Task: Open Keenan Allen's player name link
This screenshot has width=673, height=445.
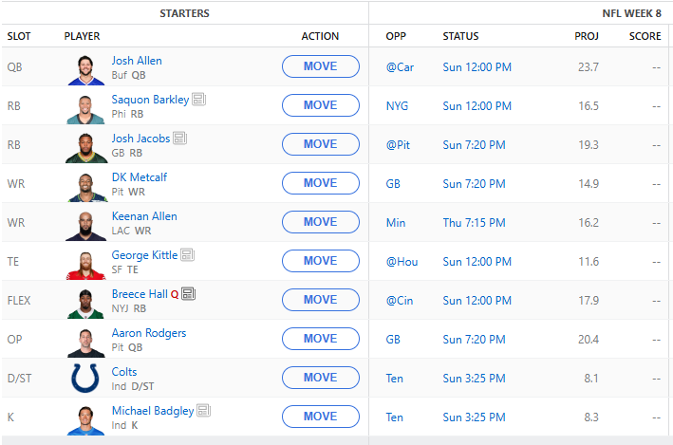Action: (144, 216)
